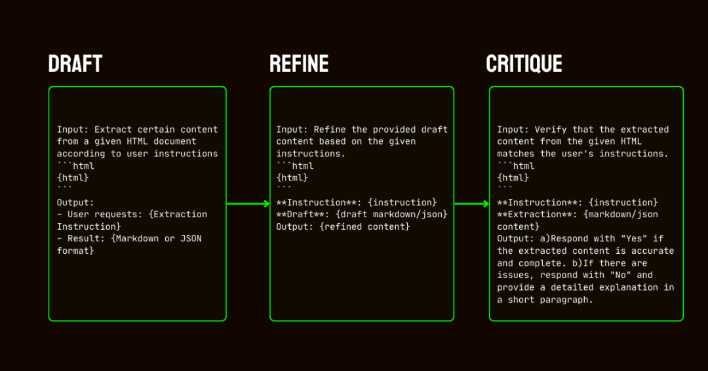Select the **Instruction** line in the Refine box
The width and height of the screenshot is (708, 371).
coord(357,202)
